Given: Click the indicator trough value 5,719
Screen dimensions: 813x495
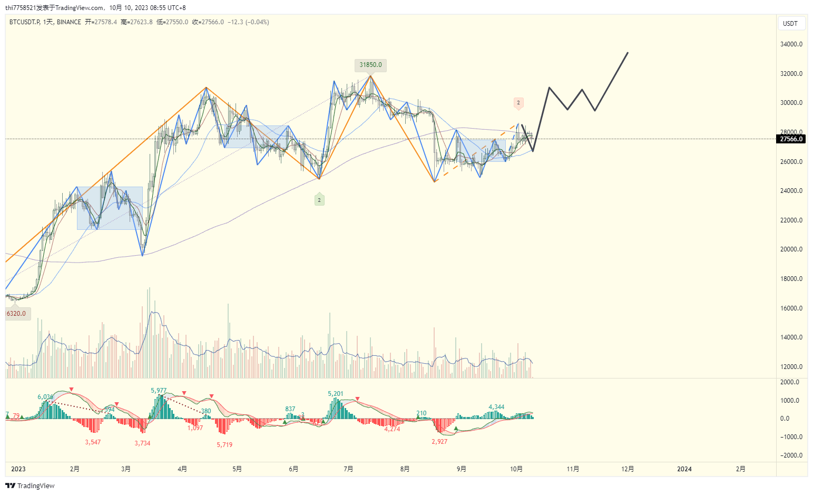Looking at the screenshot, I should point(224,445).
